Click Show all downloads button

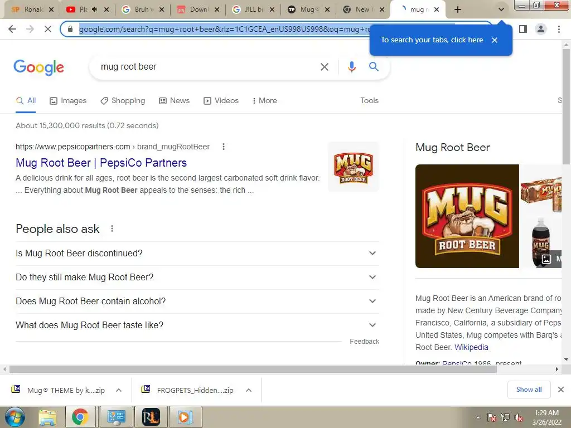tap(529, 390)
